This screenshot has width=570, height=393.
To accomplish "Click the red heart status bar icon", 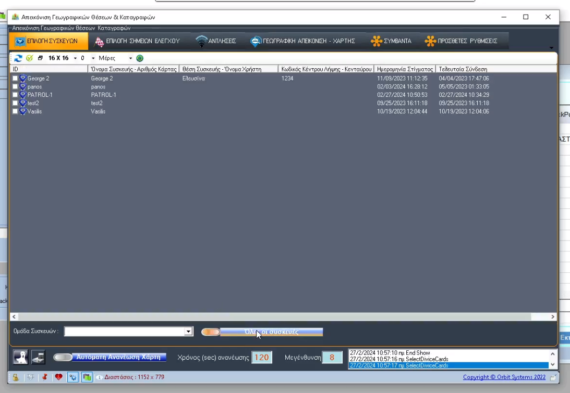I will click(58, 377).
